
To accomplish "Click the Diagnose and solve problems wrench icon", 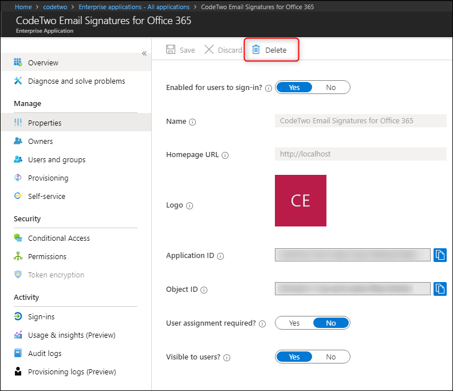I will pos(18,80).
